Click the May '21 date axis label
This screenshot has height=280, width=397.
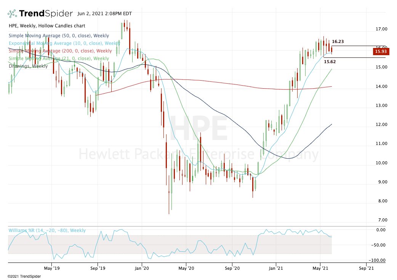pos(320,268)
